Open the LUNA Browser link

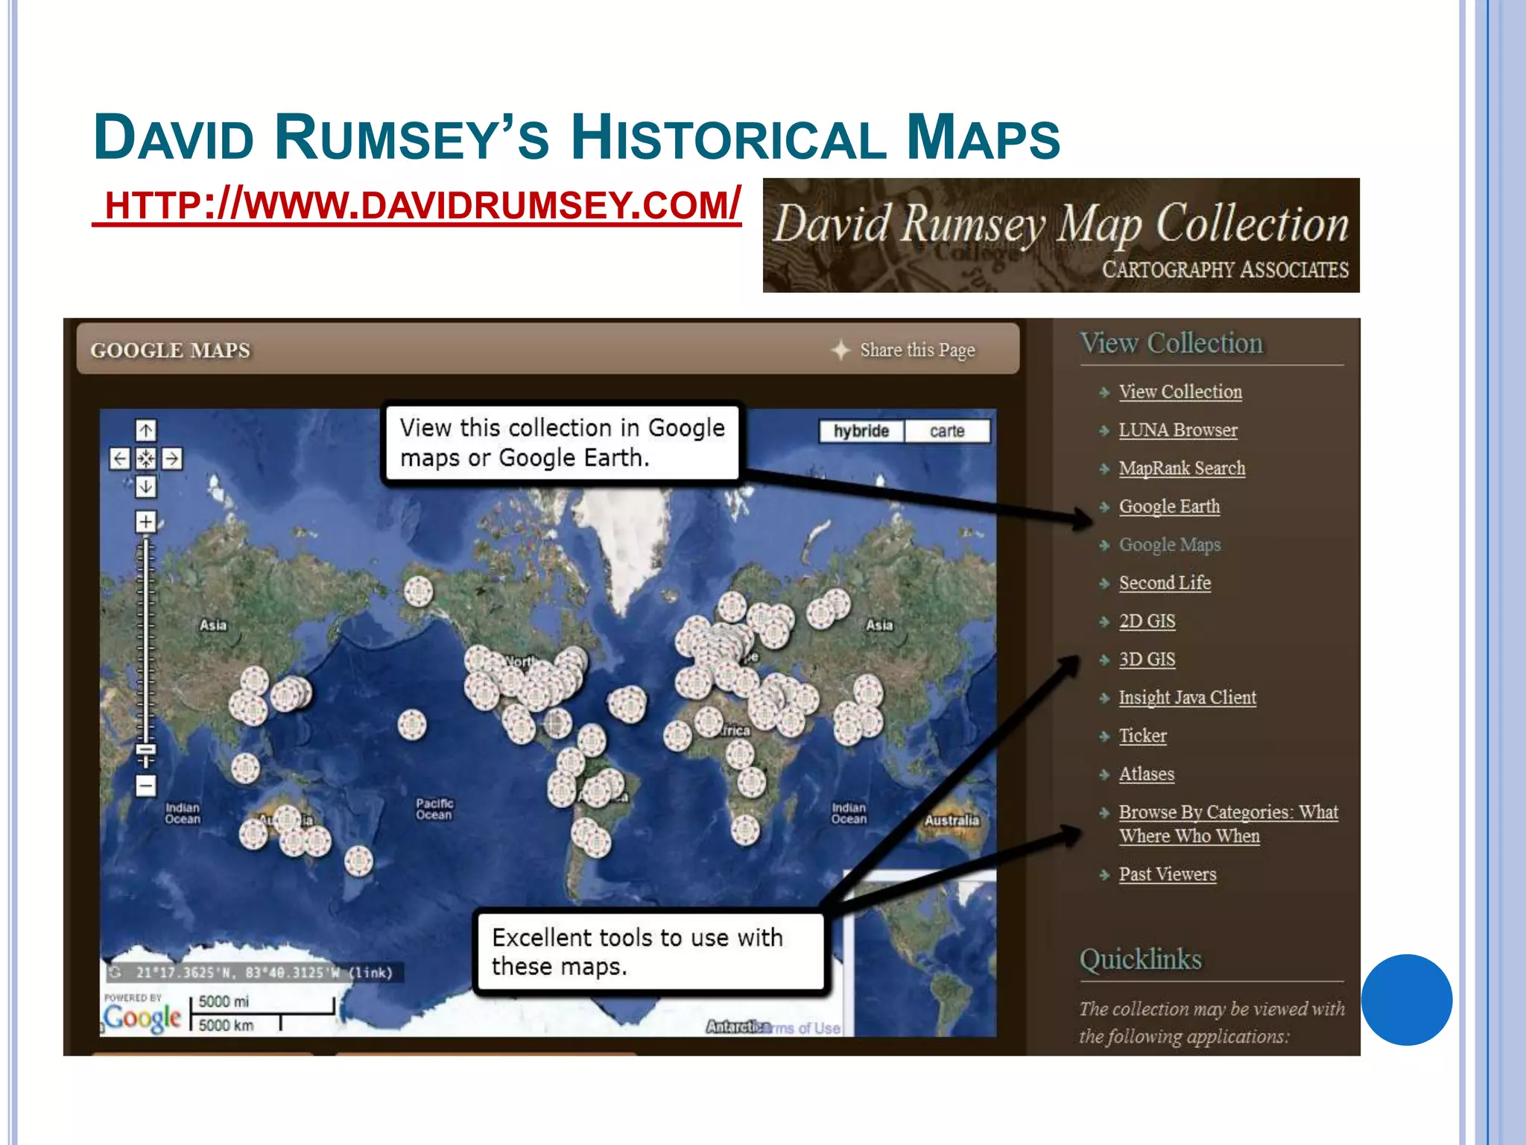(1177, 430)
